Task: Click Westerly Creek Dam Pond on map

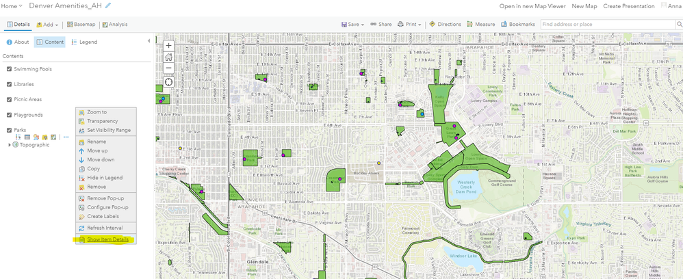Action: (x=465, y=187)
